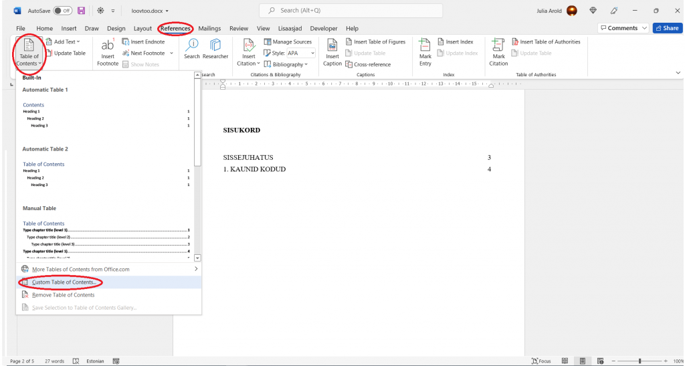Switch to Web Layout view icon
Screen dimensions: 685x366
[x=600, y=361]
